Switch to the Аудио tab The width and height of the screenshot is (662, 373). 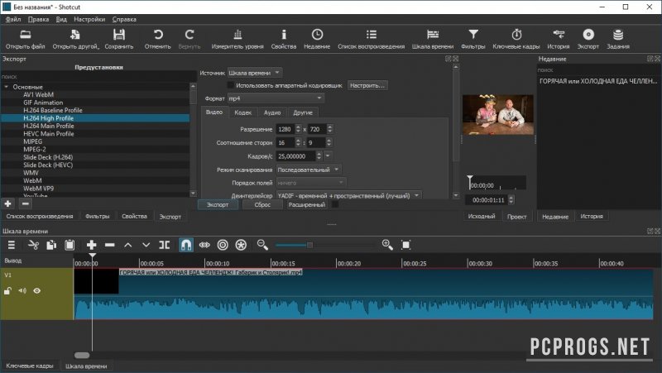pyautogui.click(x=272, y=112)
